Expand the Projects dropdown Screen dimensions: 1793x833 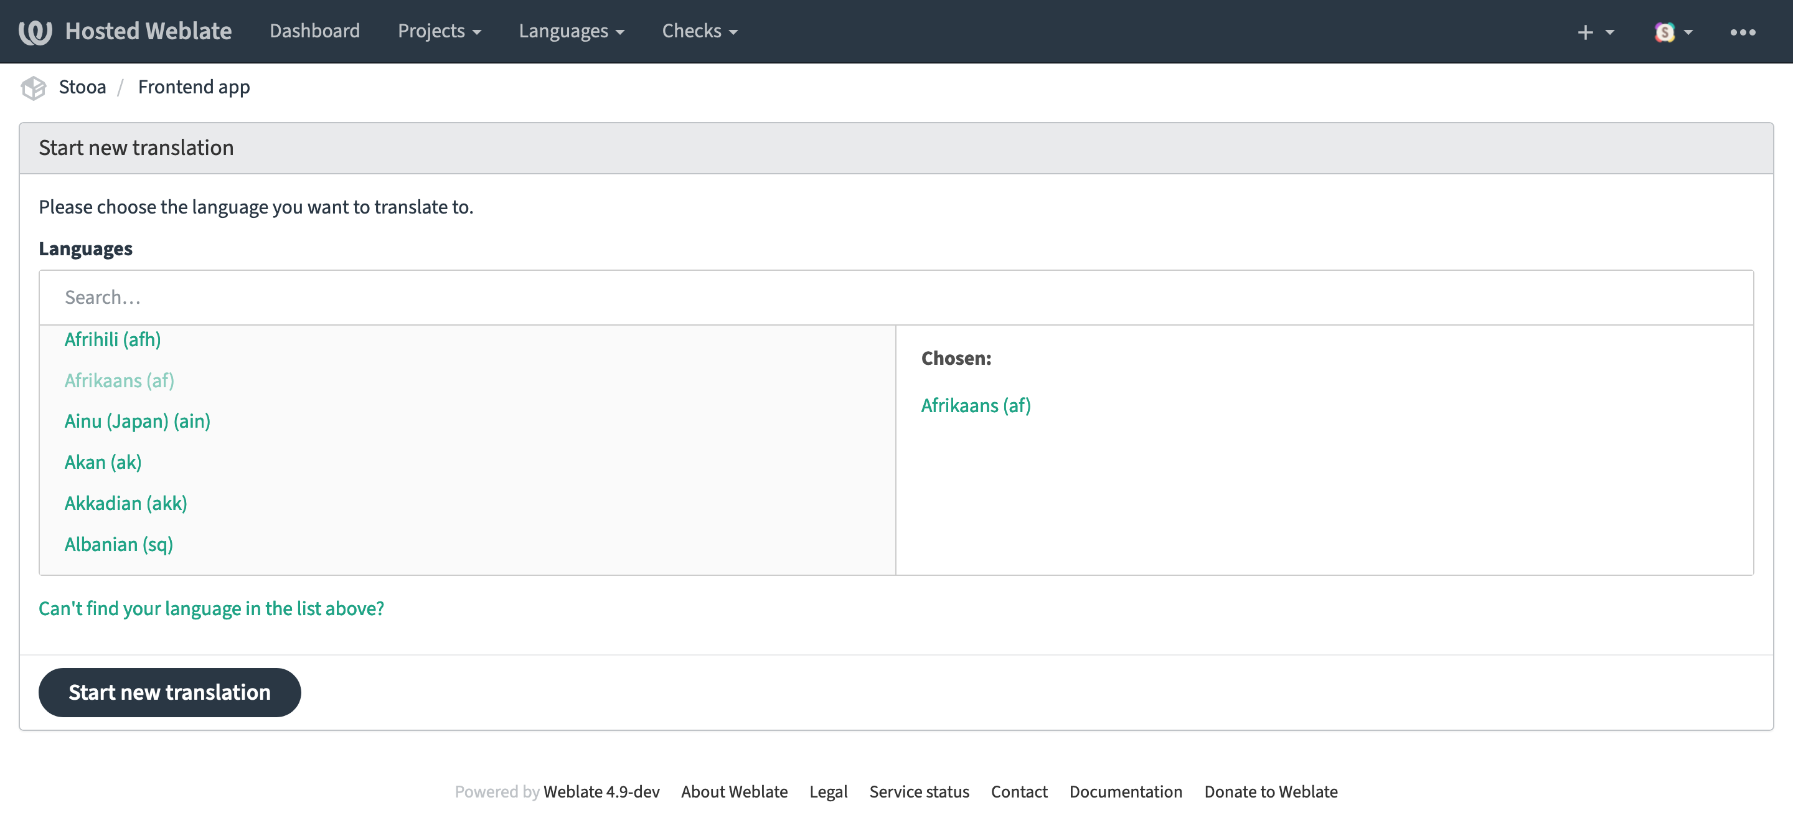(x=438, y=31)
